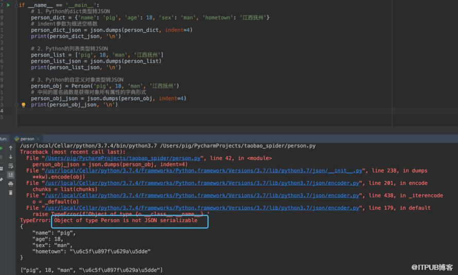Open the json/__init__.py traceback link
Viewport: 458px width, 275px height.
(x=204, y=171)
